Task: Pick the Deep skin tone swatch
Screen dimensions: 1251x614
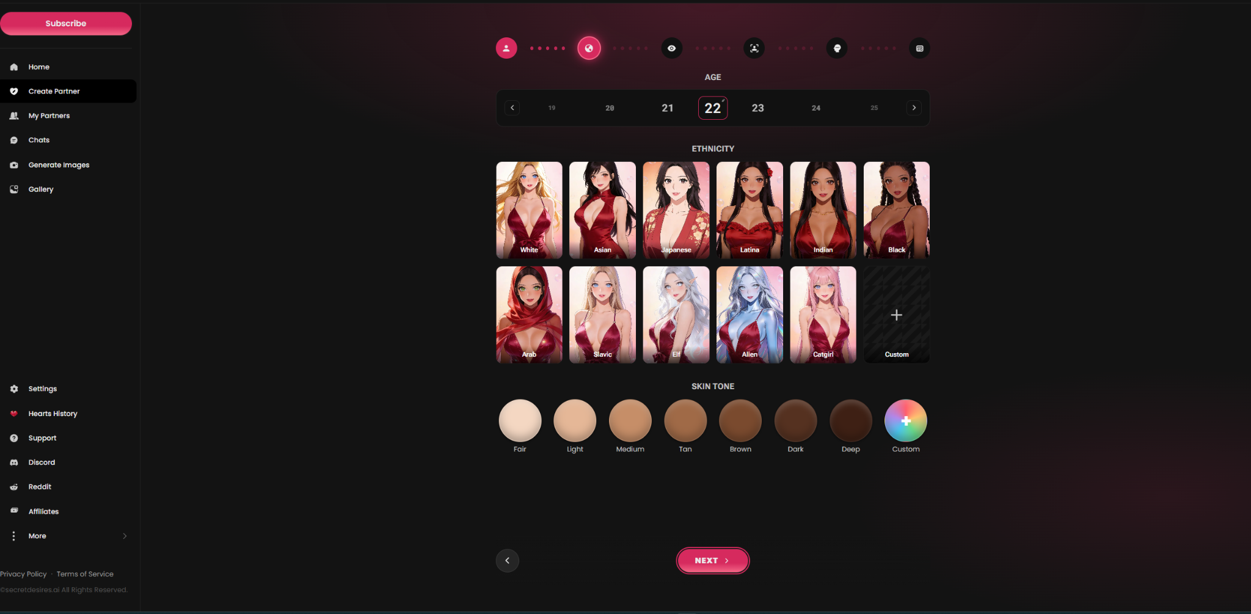Action: 851,420
